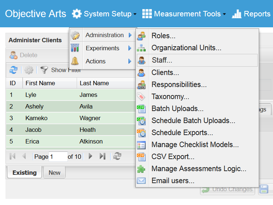The height and width of the screenshot is (205, 273).
Task: Click the Manage Assessments Logic puzzle icon
Action: (141, 169)
